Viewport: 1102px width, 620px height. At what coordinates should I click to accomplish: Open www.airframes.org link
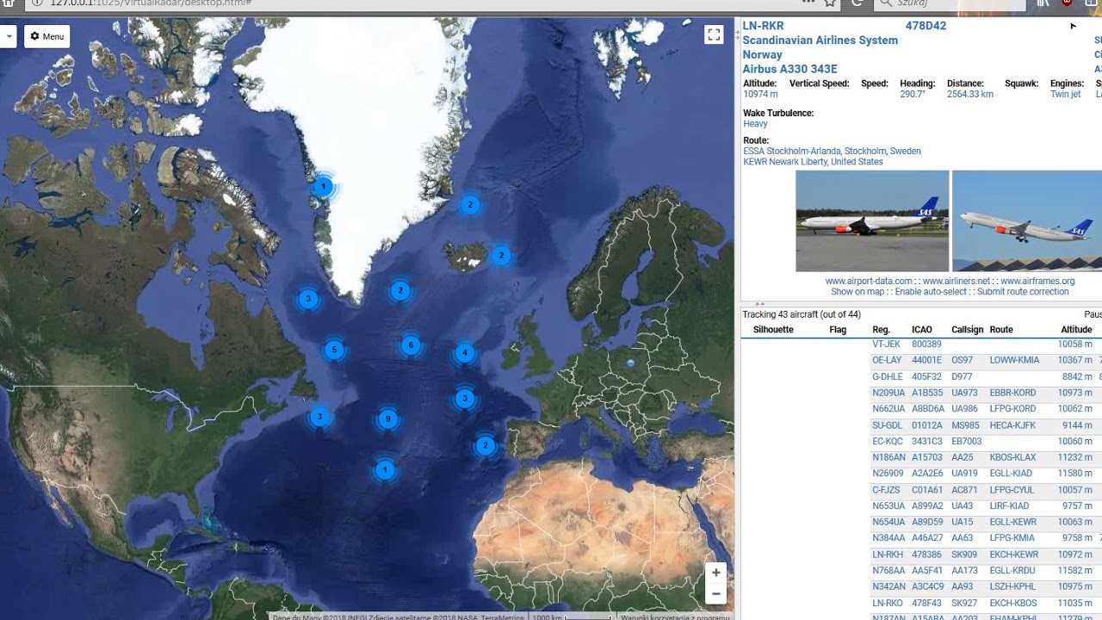(1037, 281)
